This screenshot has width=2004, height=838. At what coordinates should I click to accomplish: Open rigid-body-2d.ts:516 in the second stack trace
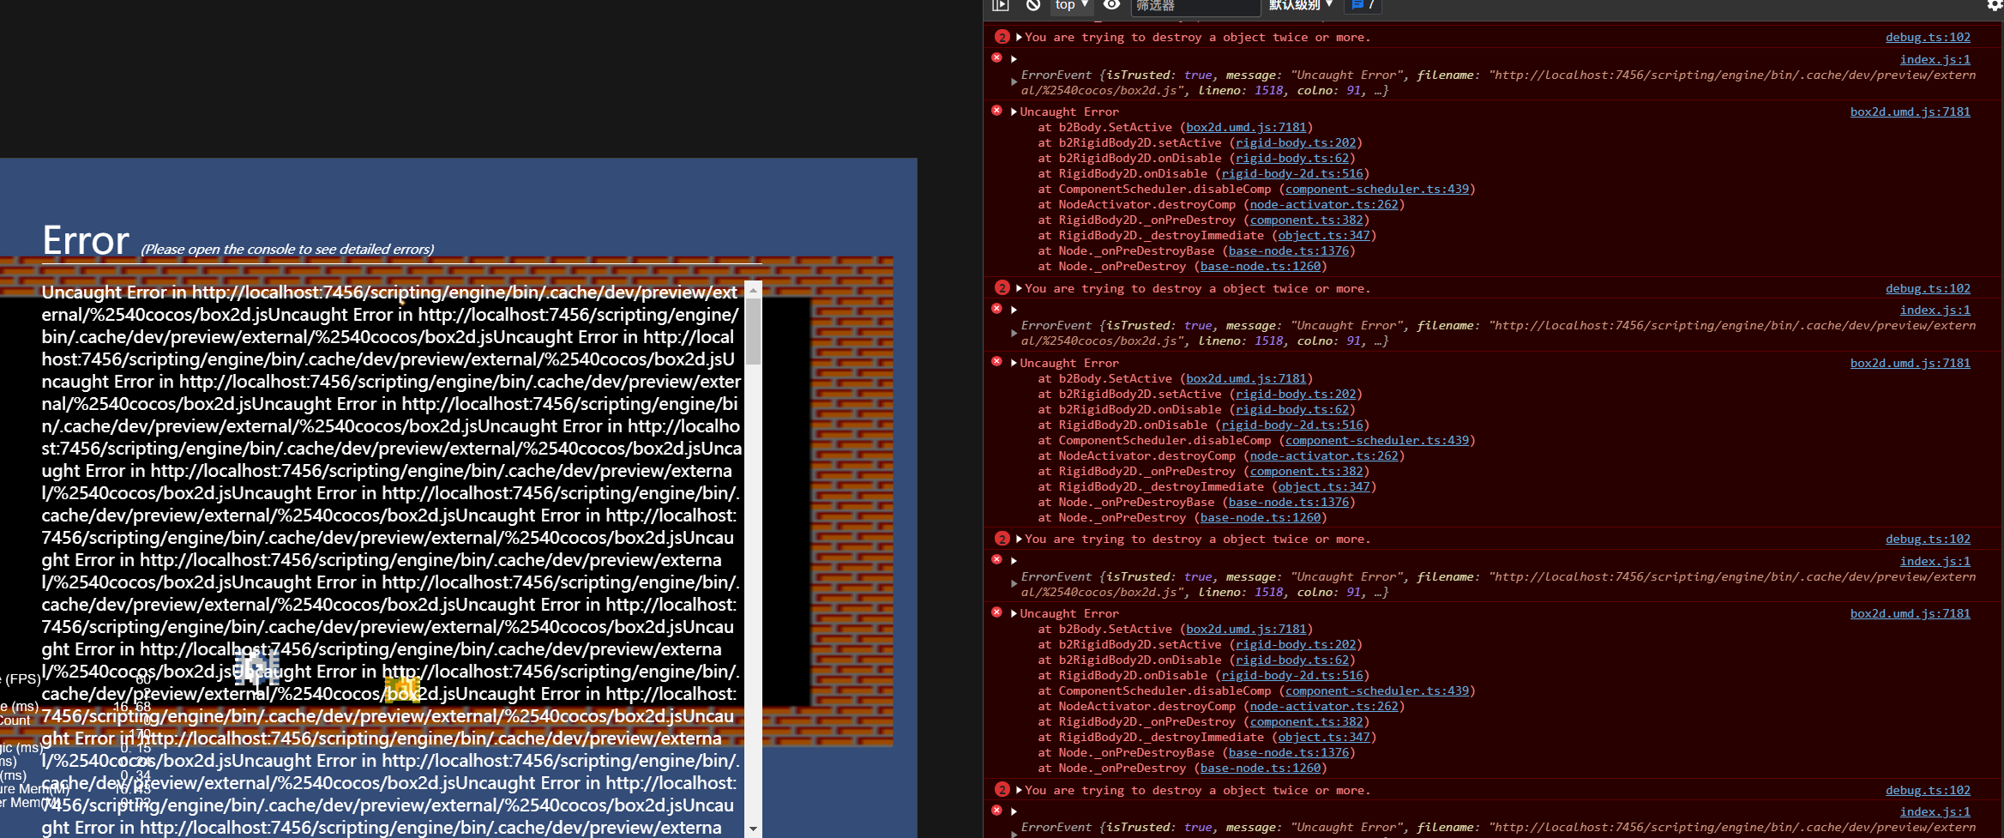1292,425
